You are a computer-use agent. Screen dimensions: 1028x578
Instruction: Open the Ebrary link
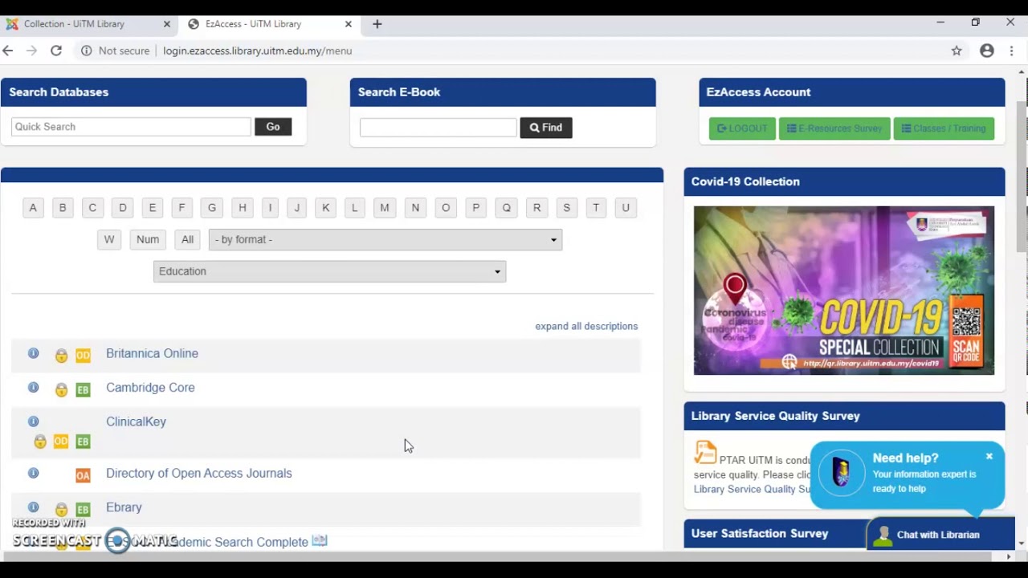click(124, 507)
